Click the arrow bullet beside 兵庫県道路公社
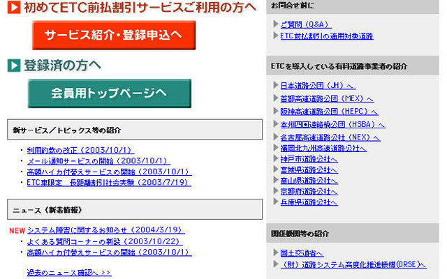This screenshot has width=447, height=279. point(275,202)
